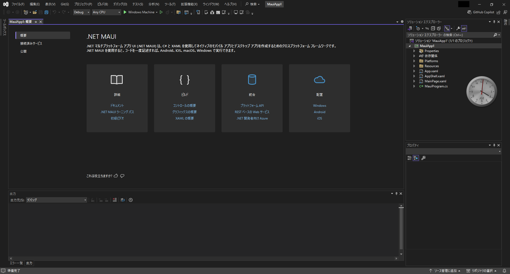
Task: Click Show All Files icon in Solution Explorer
Action: point(439,28)
